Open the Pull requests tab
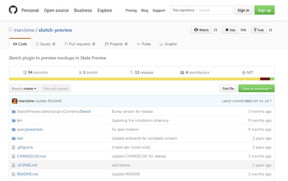This screenshot has height=181, width=288. (x=80, y=44)
